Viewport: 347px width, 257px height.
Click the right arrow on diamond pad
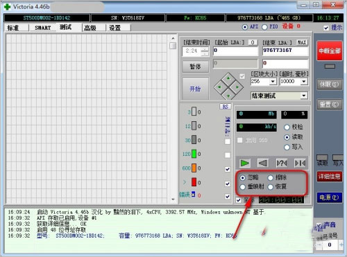tap(237, 87)
